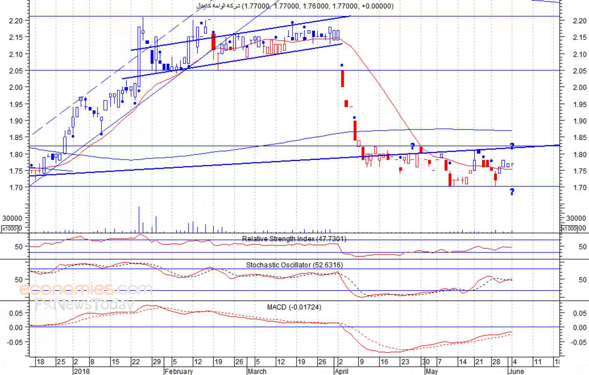589x375 pixels.
Task: Click the question mark above late April candles
Action: click(x=412, y=146)
